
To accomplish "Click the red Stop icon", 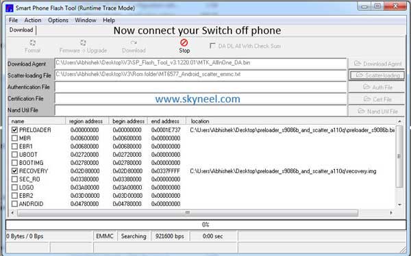I will 184,42.
